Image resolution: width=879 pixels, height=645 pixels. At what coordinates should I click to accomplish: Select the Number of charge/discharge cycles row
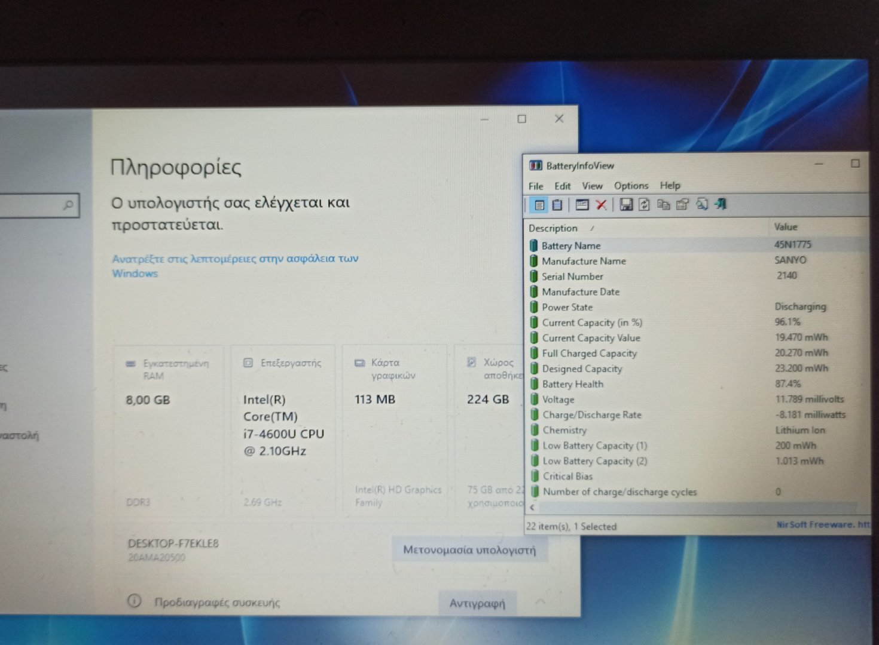[697, 492]
